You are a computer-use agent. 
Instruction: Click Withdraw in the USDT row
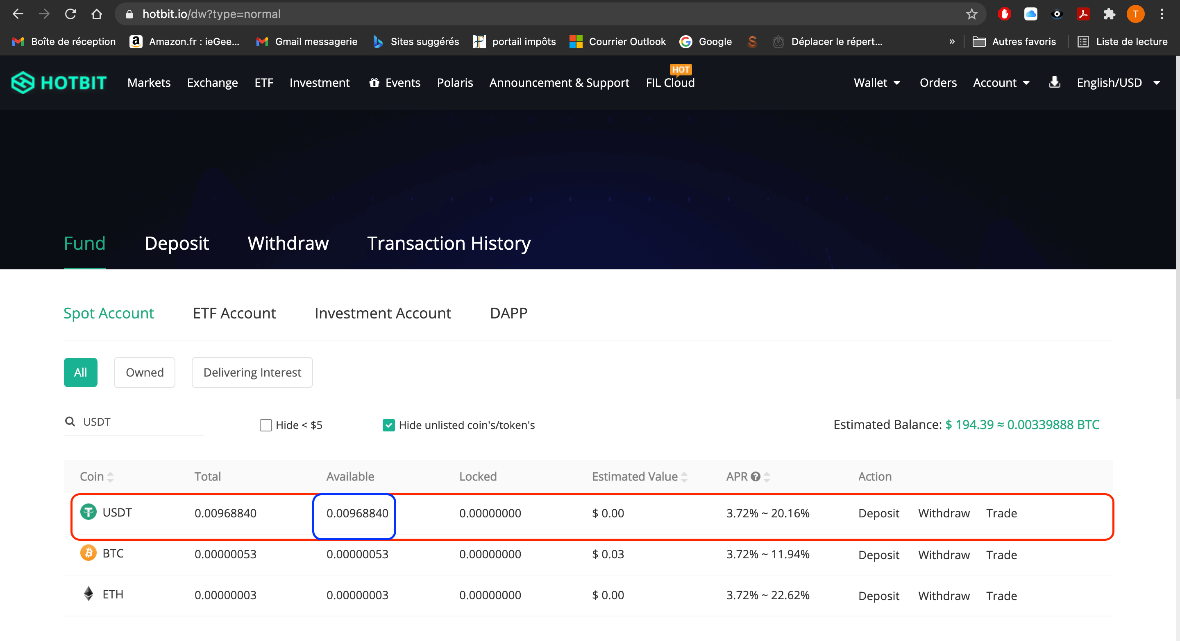pyautogui.click(x=944, y=513)
